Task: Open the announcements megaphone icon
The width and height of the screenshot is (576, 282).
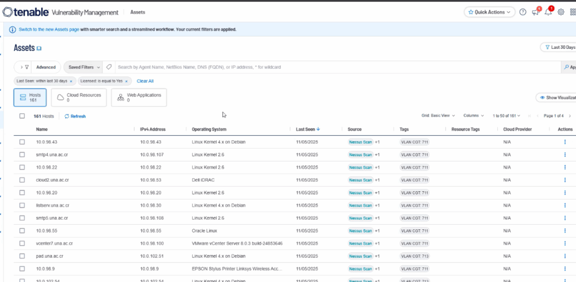Action: [535, 12]
